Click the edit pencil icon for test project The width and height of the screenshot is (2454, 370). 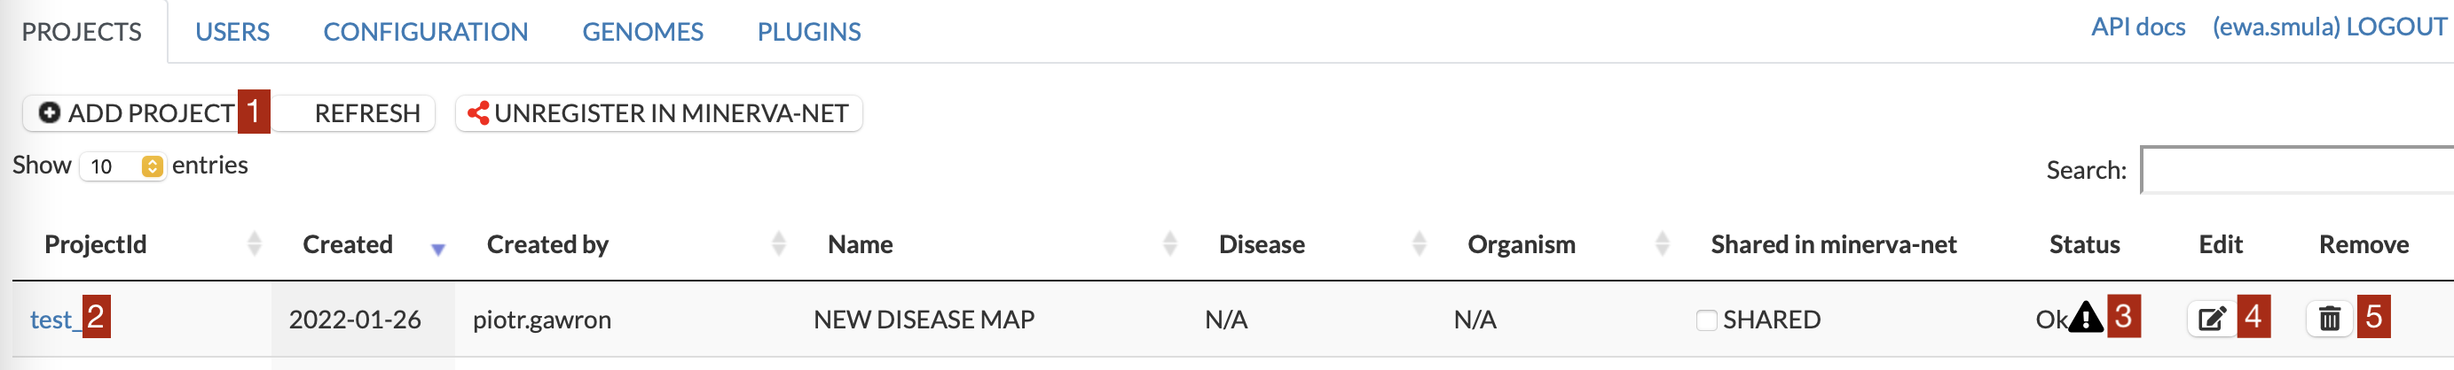pyautogui.click(x=2211, y=319)
